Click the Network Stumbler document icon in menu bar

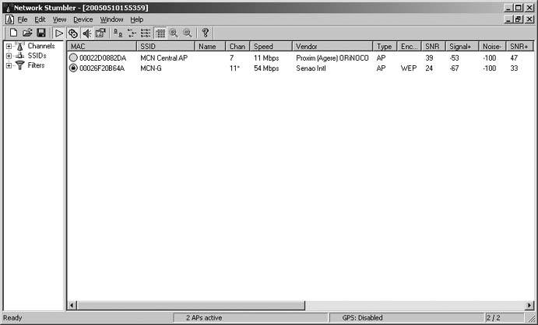(x=9, y=19)
